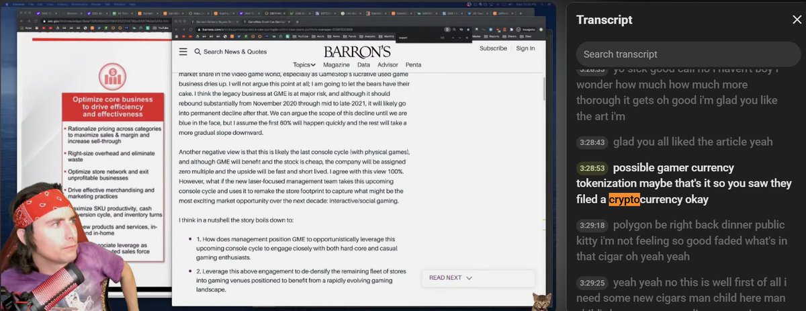Open Barron's hamburger navigation menu
The height and width of the screenshot is (311, 806).
pyautogui.click(x=183, y=52)
